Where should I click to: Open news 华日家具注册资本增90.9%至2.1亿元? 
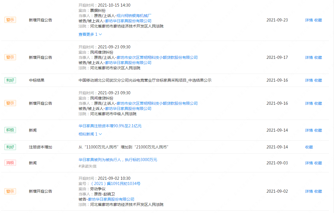pyautogui.click(x=110, y=126)
